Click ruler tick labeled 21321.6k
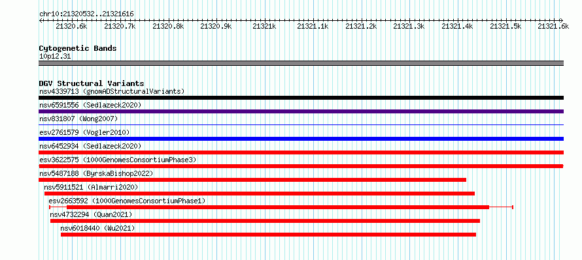The height and width of the screenshot is (260, 582). pyautogui.click(x=553, y=26)
